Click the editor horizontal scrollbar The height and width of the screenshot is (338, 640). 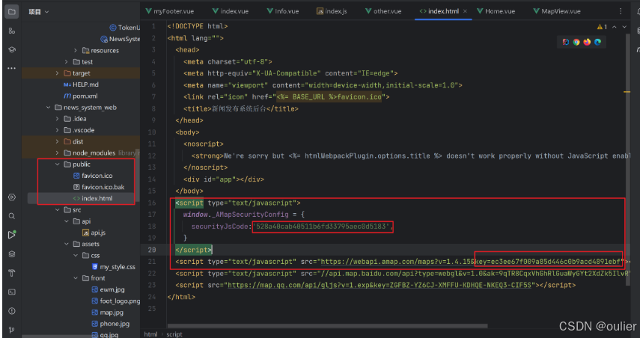pos(327,326)
